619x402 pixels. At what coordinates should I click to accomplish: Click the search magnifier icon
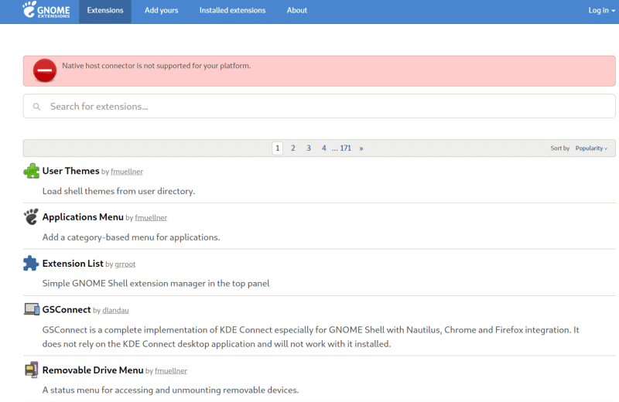coord(36,107)
